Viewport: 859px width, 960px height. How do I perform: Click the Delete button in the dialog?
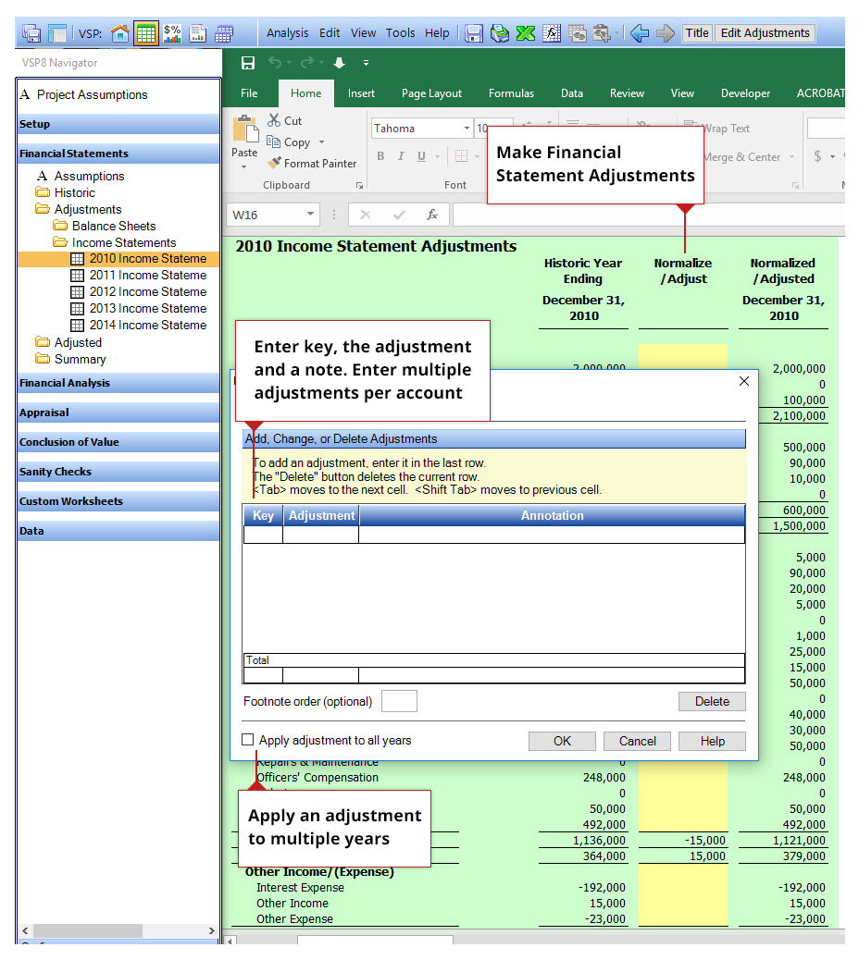[x=712, y=701]
